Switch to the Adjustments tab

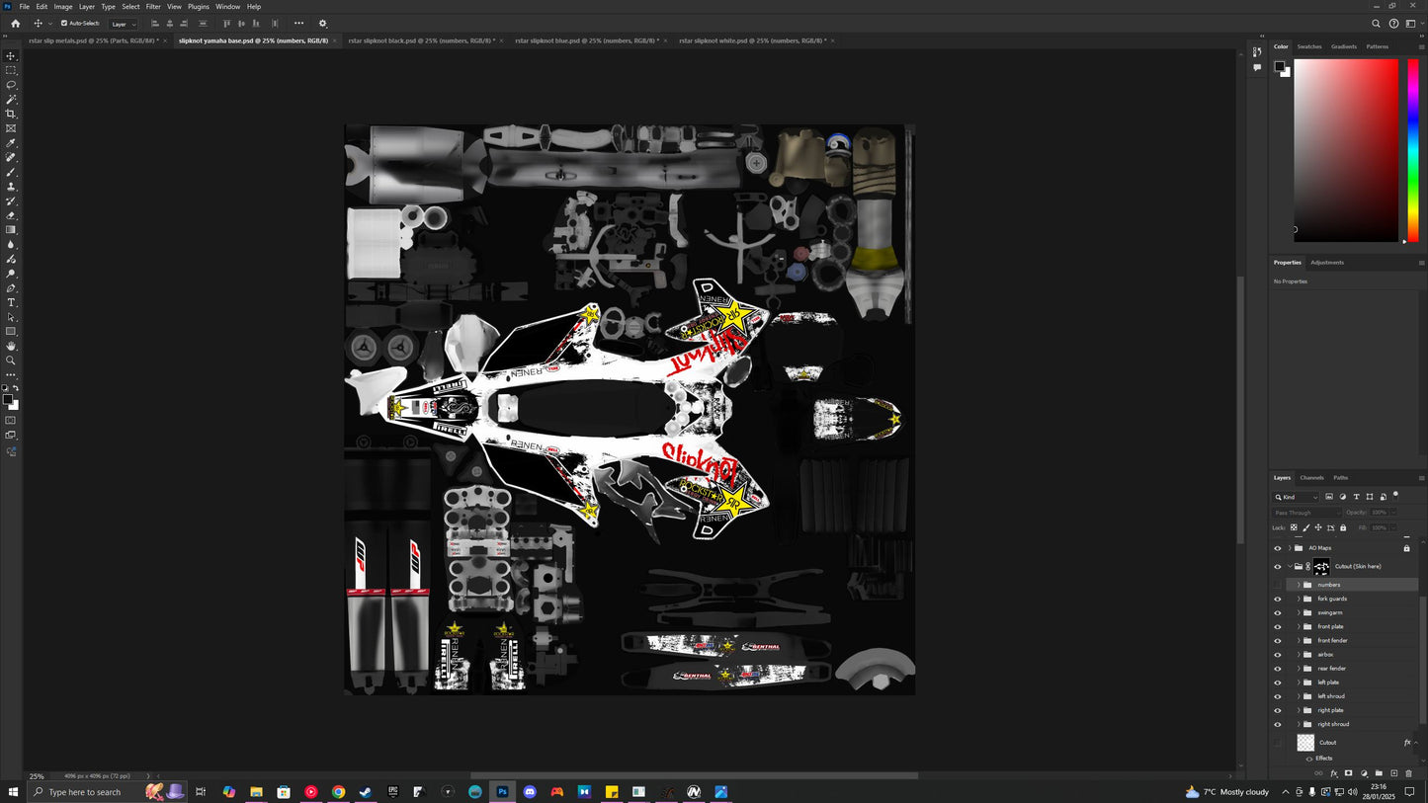click(1327, 263)
